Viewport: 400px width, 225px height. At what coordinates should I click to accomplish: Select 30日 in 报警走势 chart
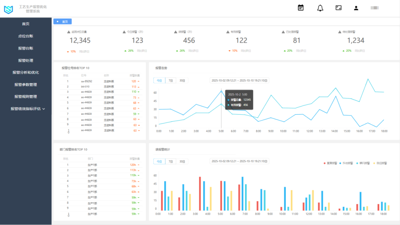182,80
